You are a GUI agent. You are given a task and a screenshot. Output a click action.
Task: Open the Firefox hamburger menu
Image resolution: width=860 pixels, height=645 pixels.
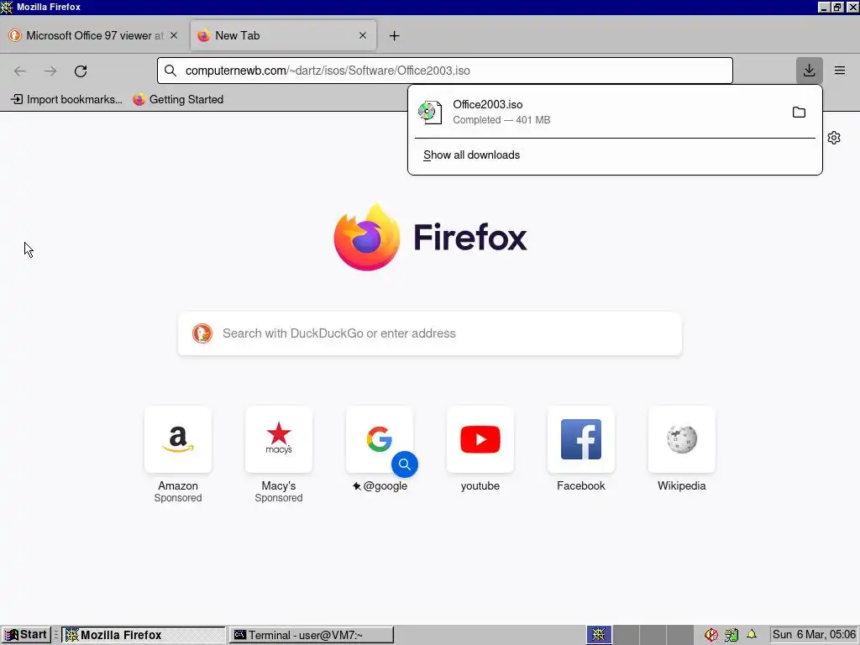coord(840,71)
